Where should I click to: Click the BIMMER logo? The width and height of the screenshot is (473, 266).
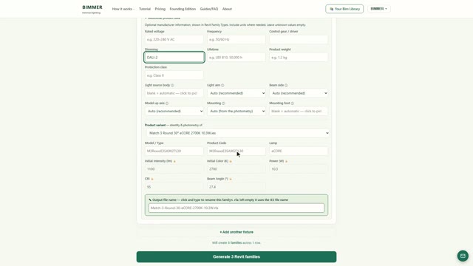click(x=92, y=9)
